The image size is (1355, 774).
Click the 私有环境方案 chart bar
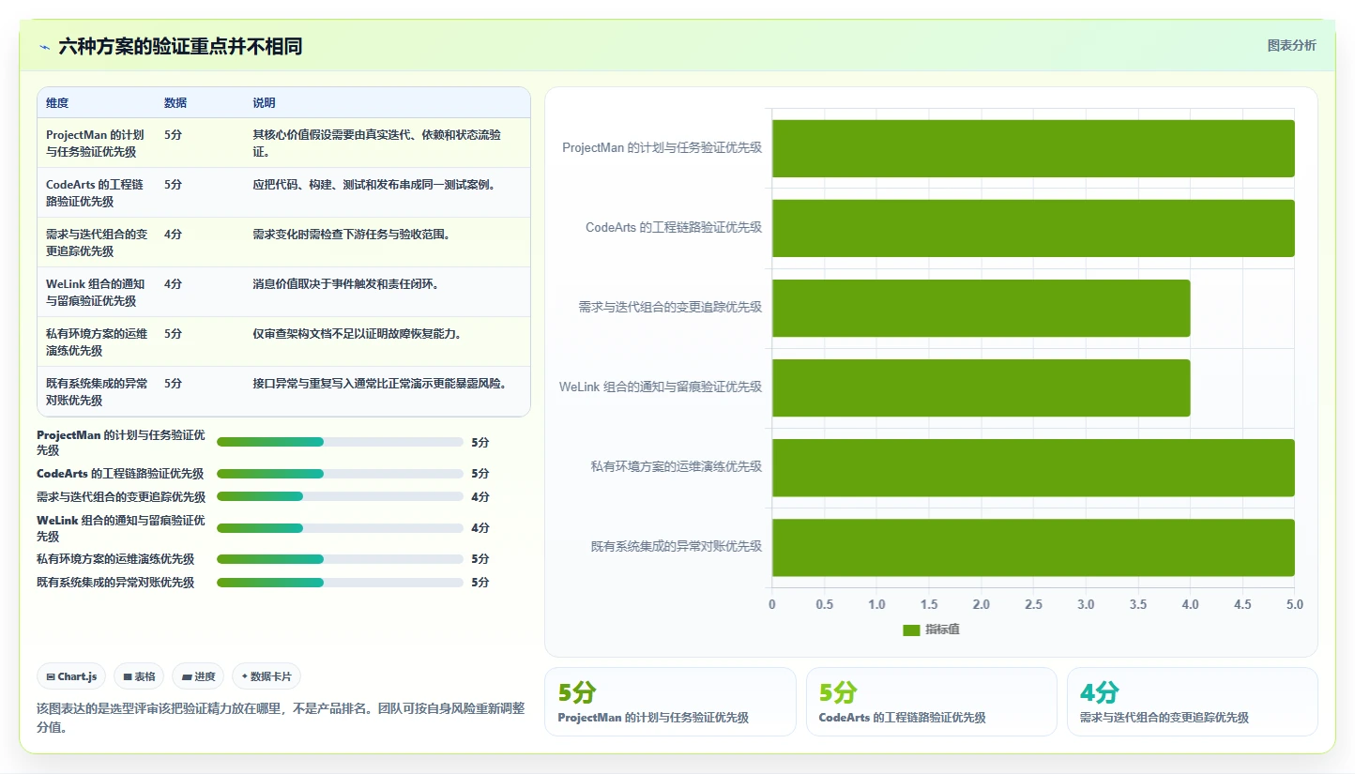[1033, 467]
